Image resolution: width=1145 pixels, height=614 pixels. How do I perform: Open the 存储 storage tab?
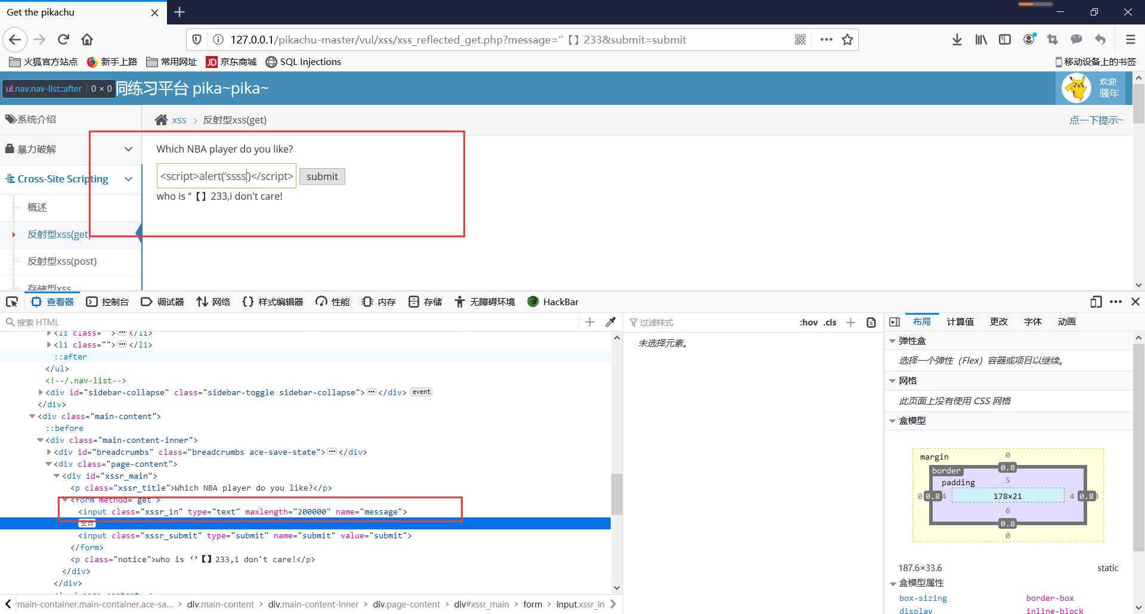[x=425, y=302]
